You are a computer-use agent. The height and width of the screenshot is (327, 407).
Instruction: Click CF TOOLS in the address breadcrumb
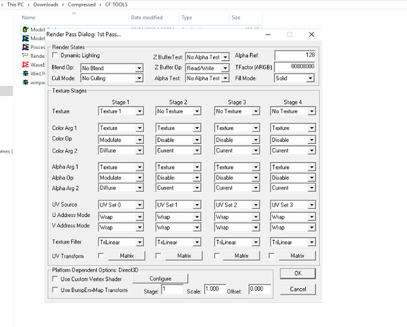[x=116, y=4]
